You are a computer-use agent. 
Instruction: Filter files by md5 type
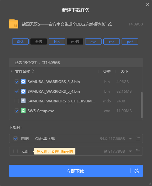(x=75, y=42)
